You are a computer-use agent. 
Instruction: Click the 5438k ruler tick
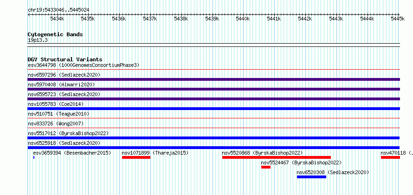point(181,19)
